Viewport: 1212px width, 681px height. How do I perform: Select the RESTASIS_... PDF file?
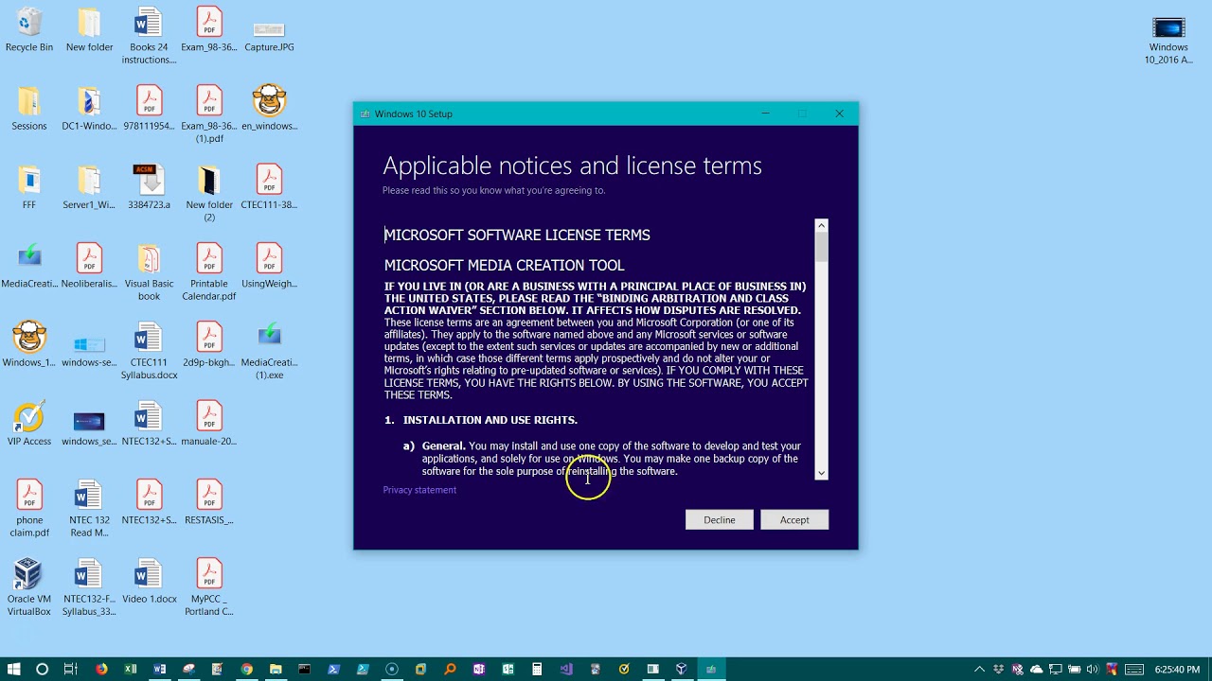pos(209,502)
